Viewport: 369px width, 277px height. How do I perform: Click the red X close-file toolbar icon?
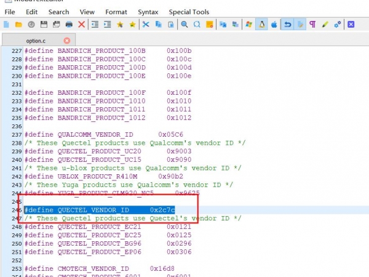click(81, 25)
